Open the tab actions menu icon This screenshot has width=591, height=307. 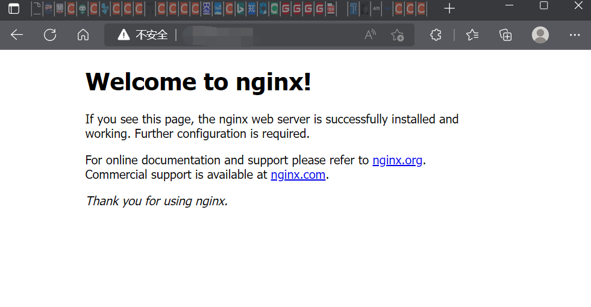pyautogui.click(x=14, y=8)
